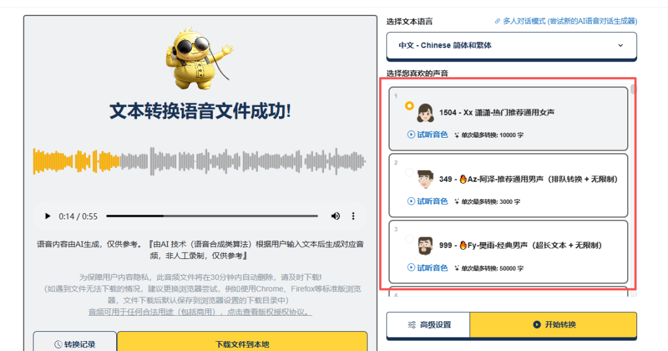Screen dimensions: 668x351
Task: Click the yellow mascot with sunglasses
Action: 199,58
